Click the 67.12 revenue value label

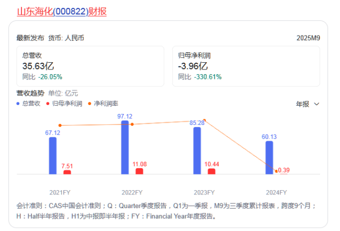point(53,133)
